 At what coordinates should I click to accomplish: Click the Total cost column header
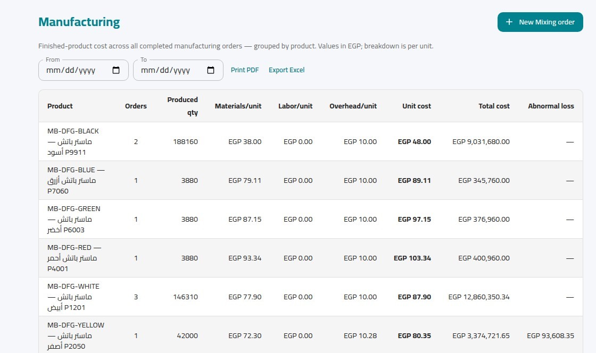point(494,106)
